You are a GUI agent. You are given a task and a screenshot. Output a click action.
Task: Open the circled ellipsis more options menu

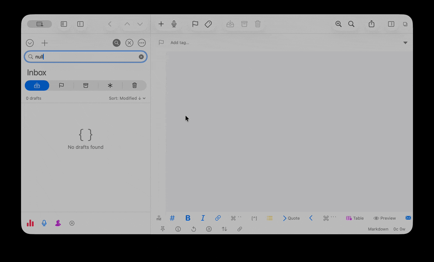click(142, 43)
